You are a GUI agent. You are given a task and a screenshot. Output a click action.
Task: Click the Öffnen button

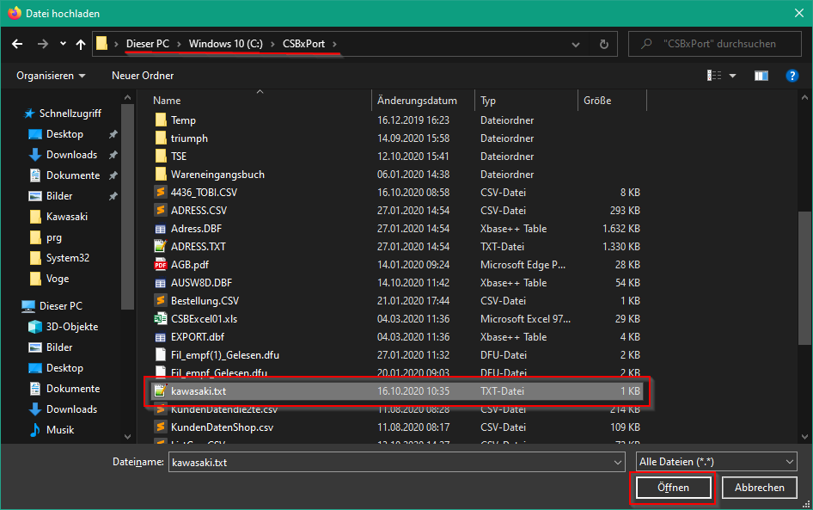673,488
